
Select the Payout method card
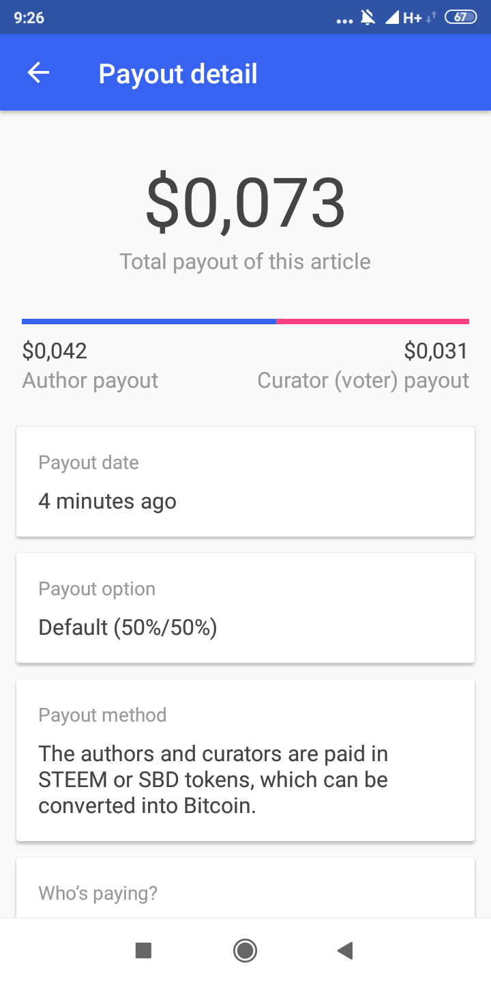245,760
